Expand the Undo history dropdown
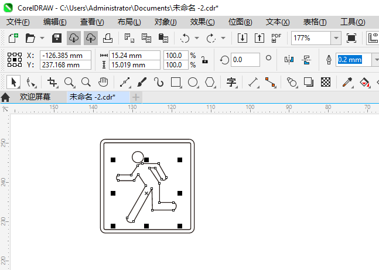Image resolution: width=379 pixels, height=270 pixels. 197,38
